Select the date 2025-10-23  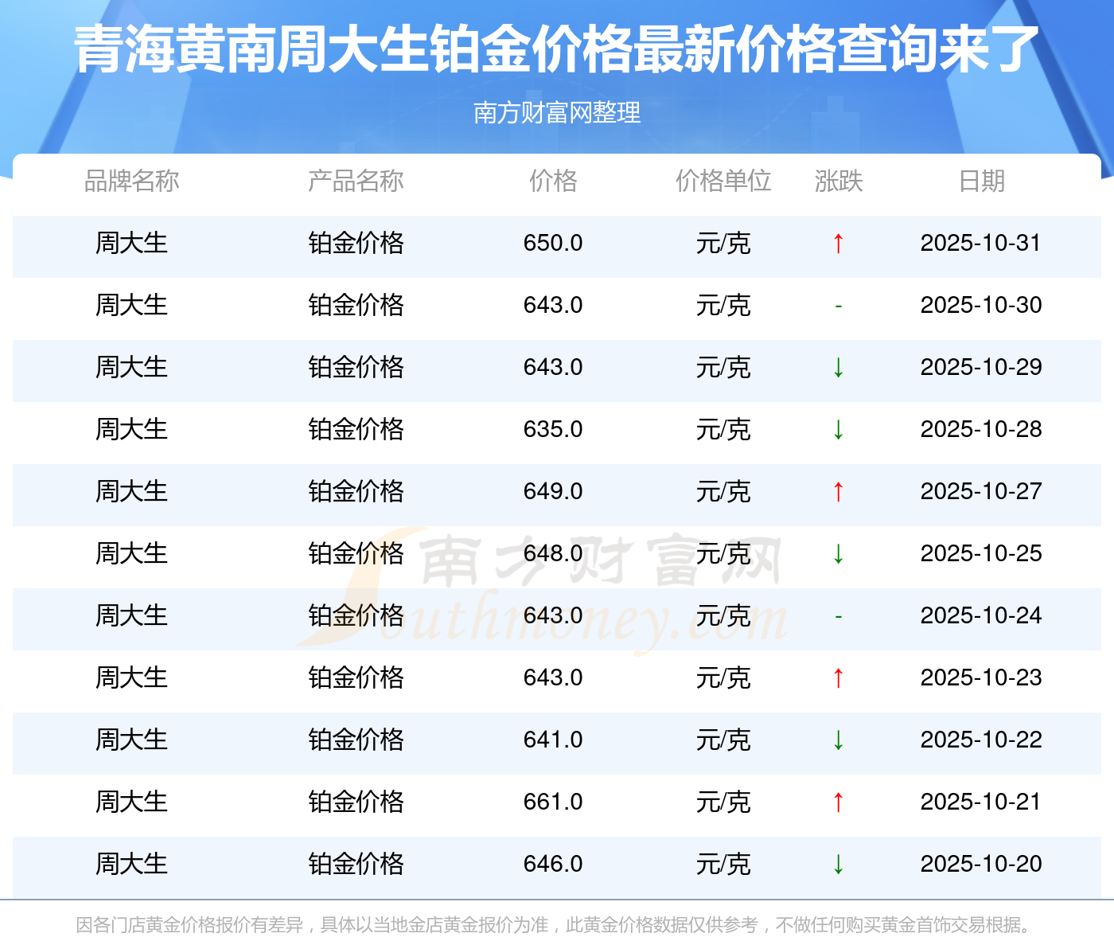(981, 677)
